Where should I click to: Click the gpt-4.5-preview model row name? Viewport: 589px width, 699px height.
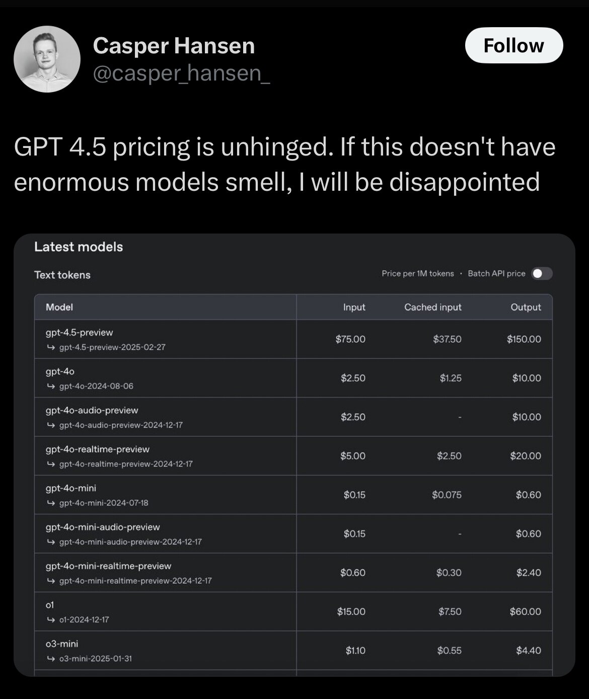(80, 333)
